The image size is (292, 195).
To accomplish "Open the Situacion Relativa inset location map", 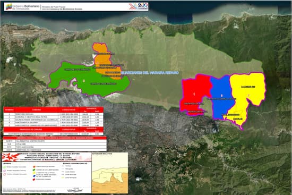I will [x=110, y=173].
